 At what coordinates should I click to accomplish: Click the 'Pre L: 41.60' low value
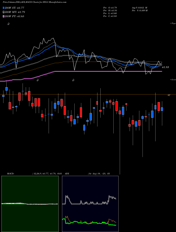(110, 13)
